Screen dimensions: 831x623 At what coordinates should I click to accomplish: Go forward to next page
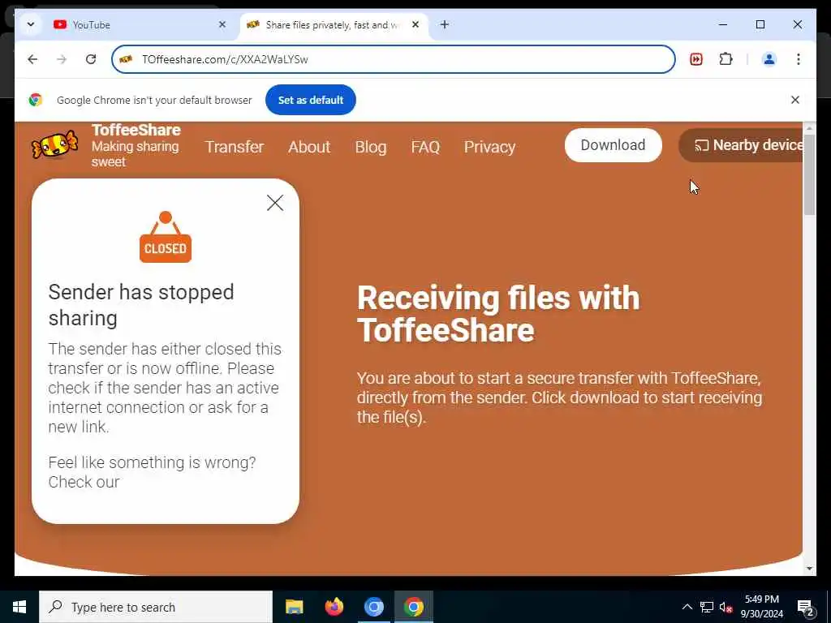click(62, 58)
